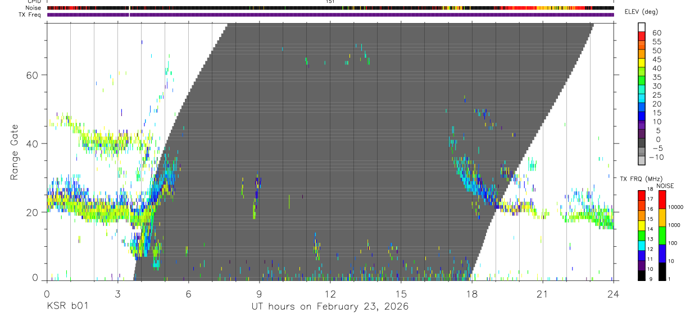Click the '10000' value on NOISE scale
Viewport: 690px width, 318px height.
(676, 207)
